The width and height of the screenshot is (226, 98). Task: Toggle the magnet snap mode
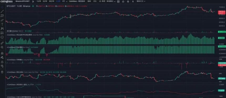(2, 53)
